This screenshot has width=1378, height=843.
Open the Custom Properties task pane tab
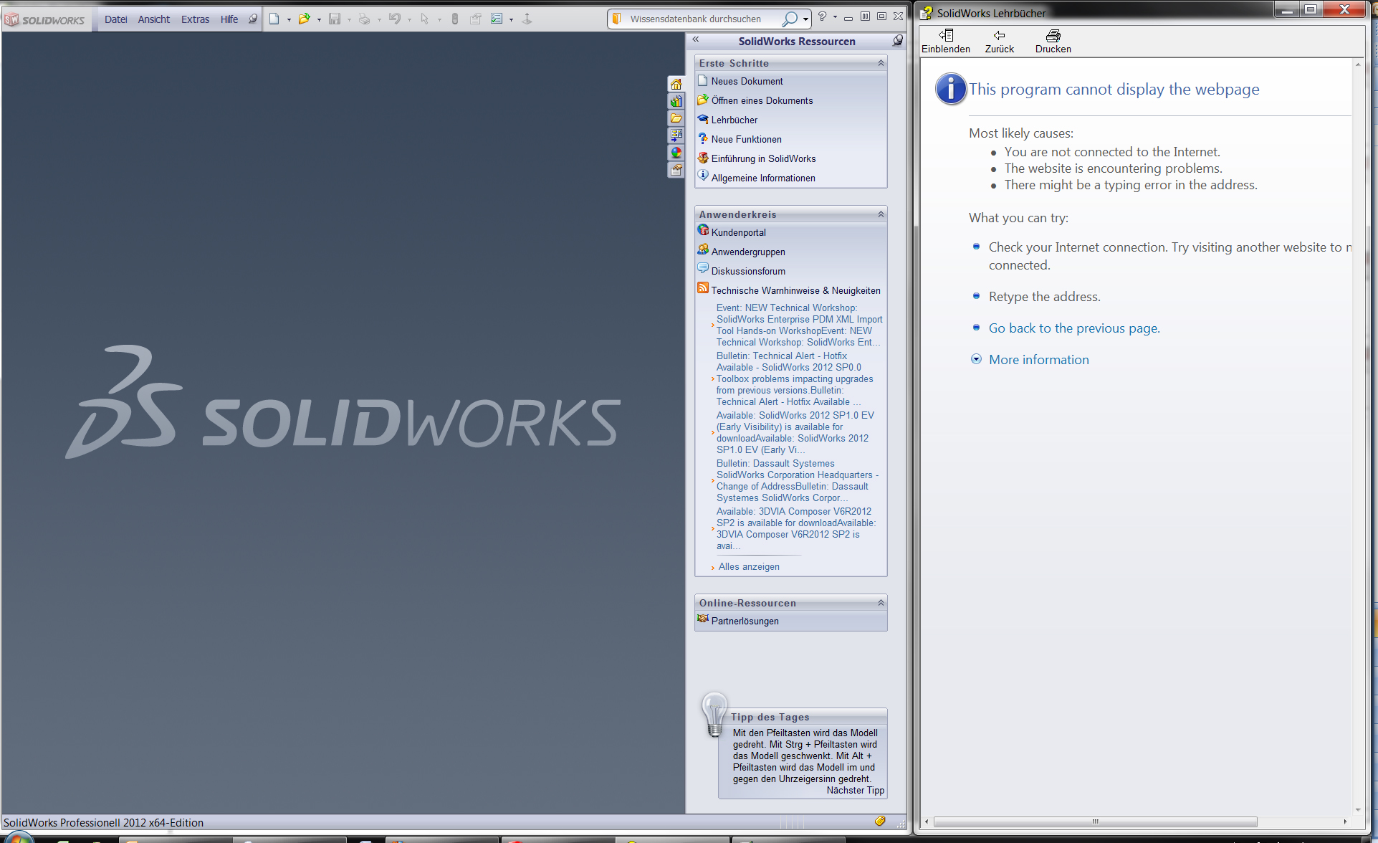click(676, 170)
